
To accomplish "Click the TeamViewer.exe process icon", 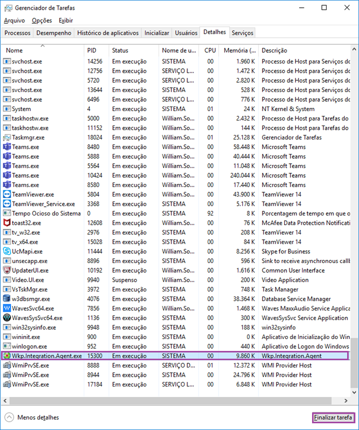I will click(7, 194).
